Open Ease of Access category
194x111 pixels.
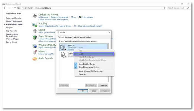[x=11, y=42]
